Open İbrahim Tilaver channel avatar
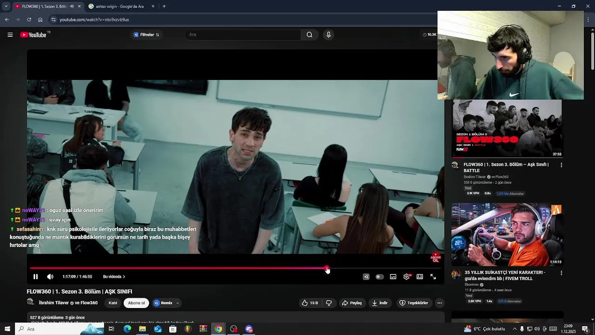The height and width of the screenshot is (335, 595). tap(31, 302)
